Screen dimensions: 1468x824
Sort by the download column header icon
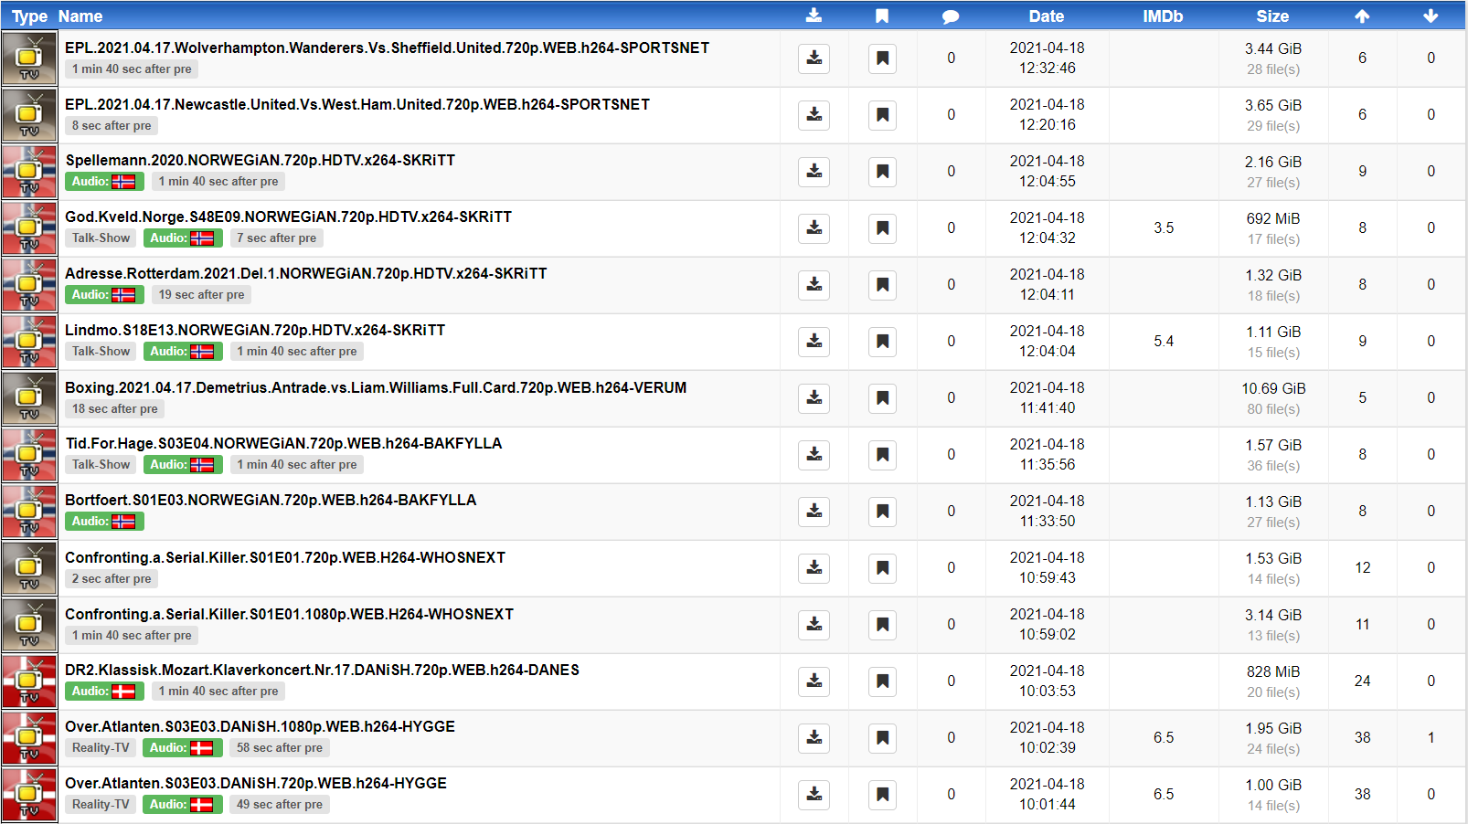coord(814,16)
